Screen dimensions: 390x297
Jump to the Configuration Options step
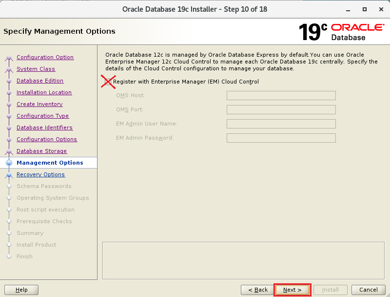click(x=47, y=139)
